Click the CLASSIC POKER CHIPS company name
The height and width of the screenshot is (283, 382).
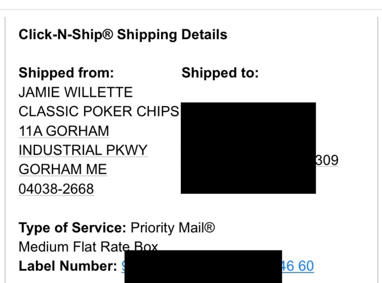[x=98, y=111]
